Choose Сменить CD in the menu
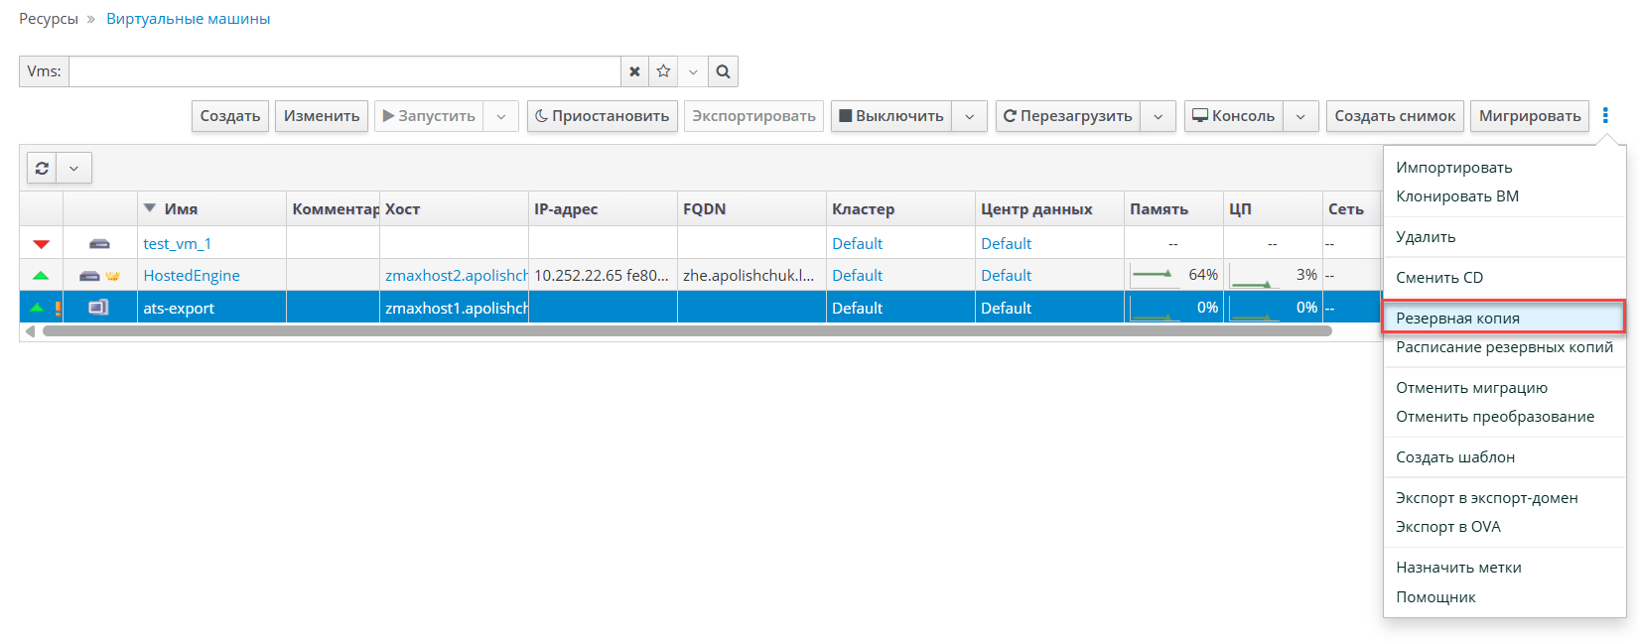The image size is (1638, 642). tap(1439, 278)
